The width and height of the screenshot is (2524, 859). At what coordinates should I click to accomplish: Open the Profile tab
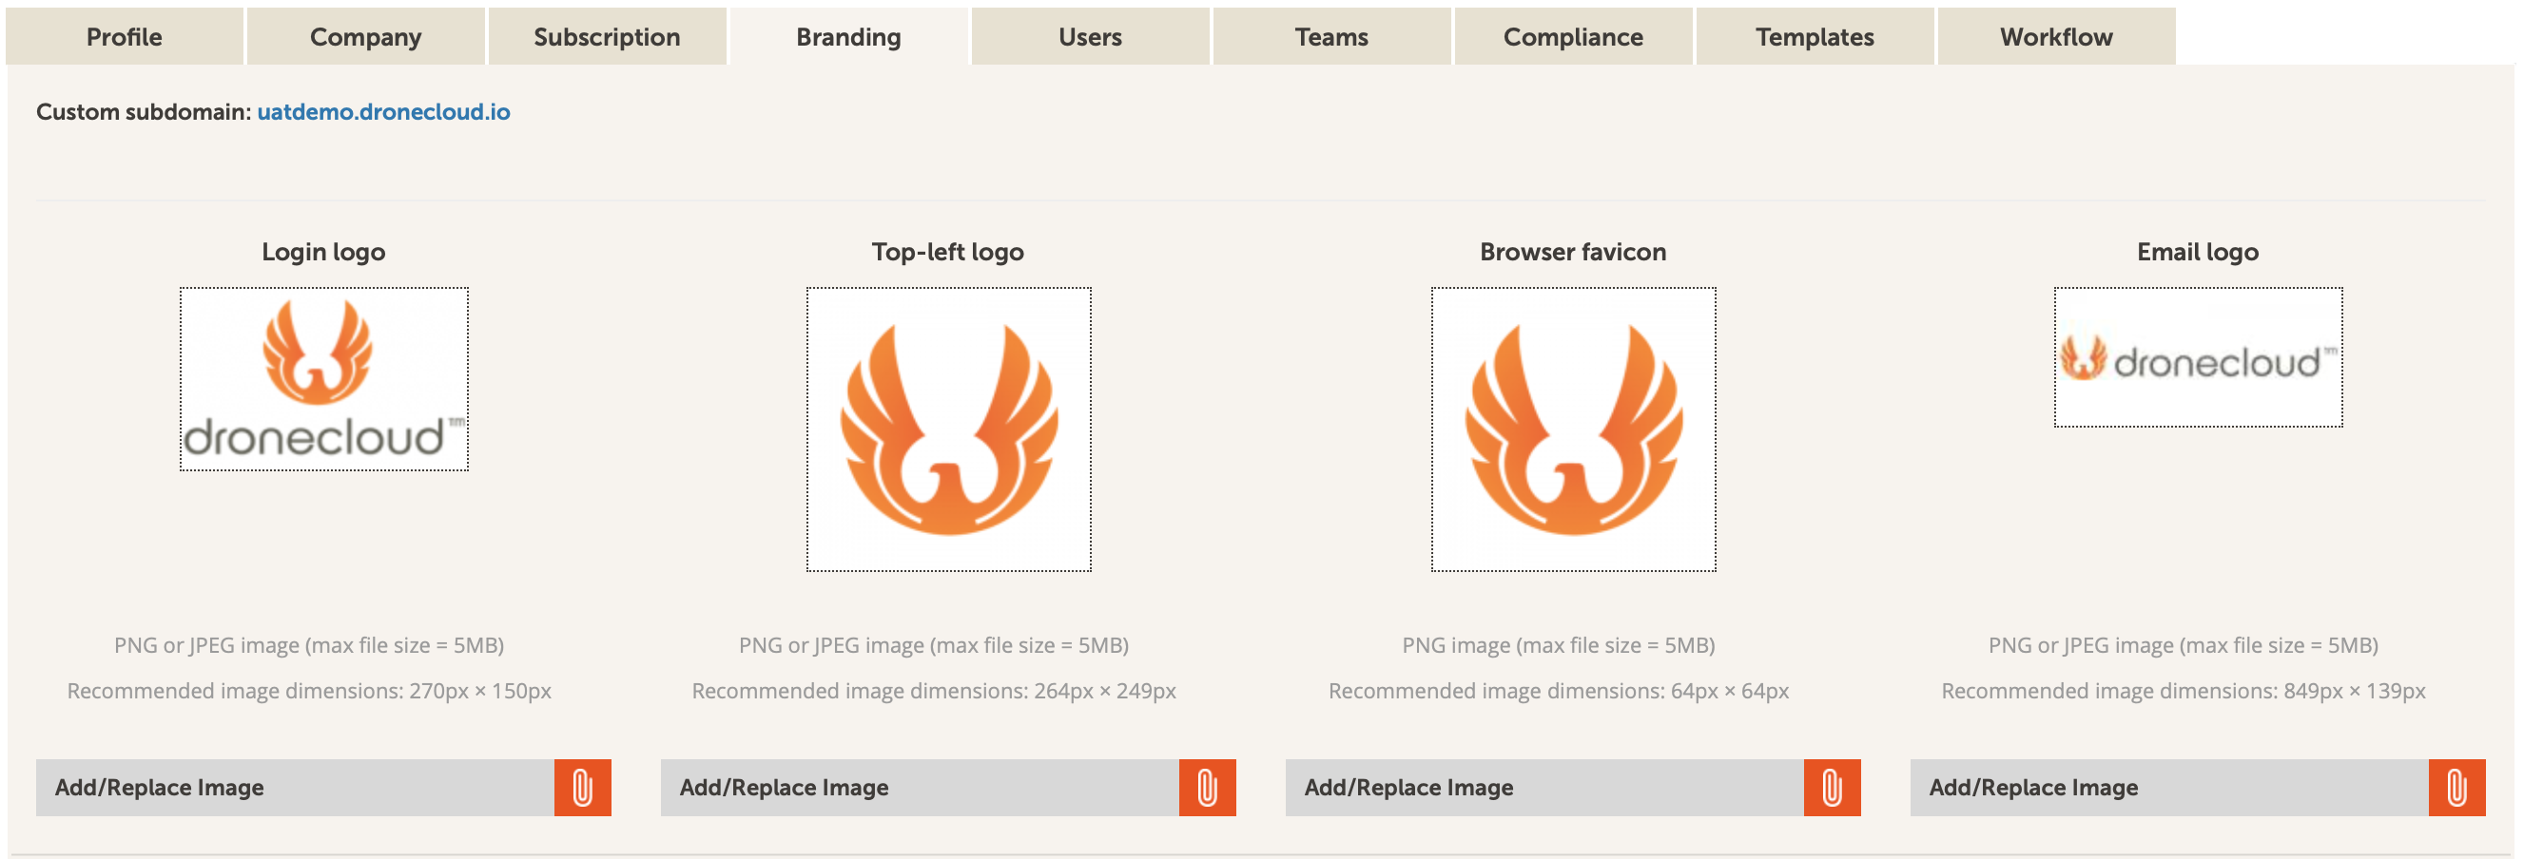point(125,37)
